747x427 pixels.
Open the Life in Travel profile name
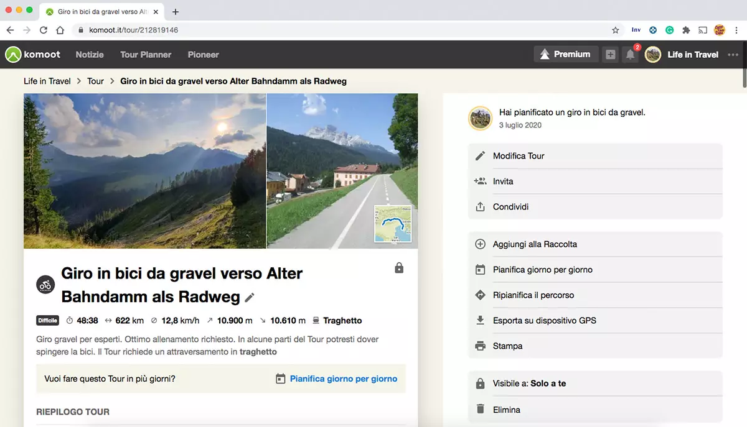693,55
